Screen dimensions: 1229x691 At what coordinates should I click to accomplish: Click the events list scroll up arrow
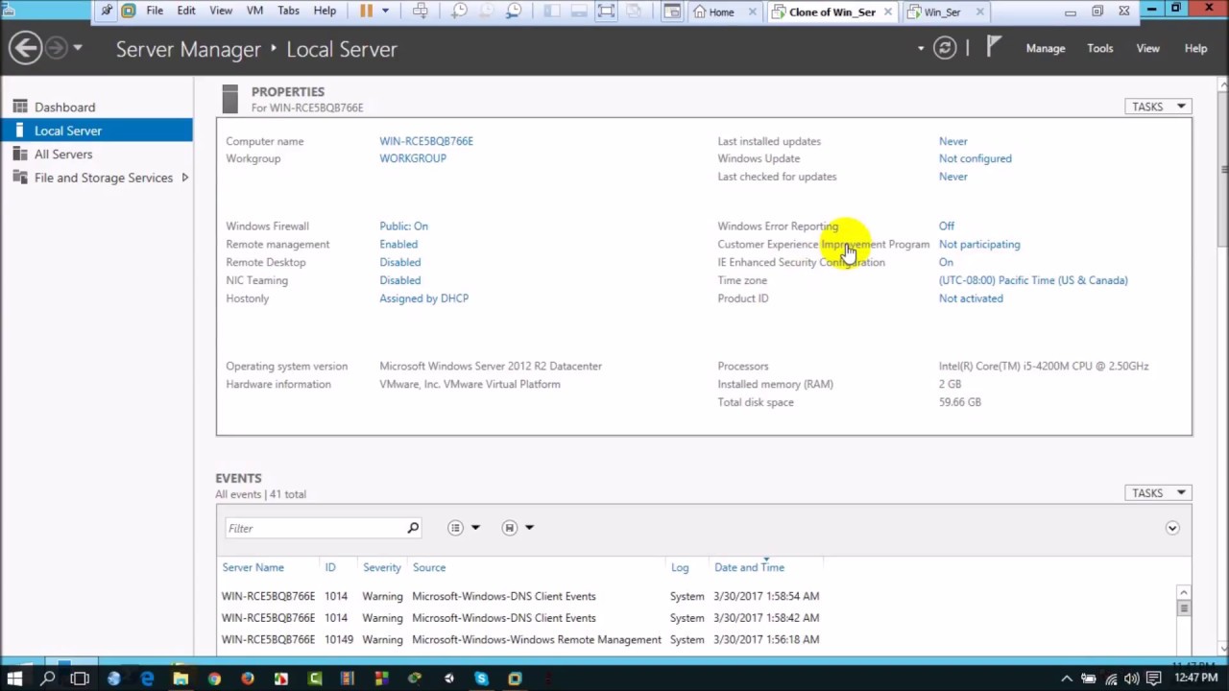[x=1183, y=593]
